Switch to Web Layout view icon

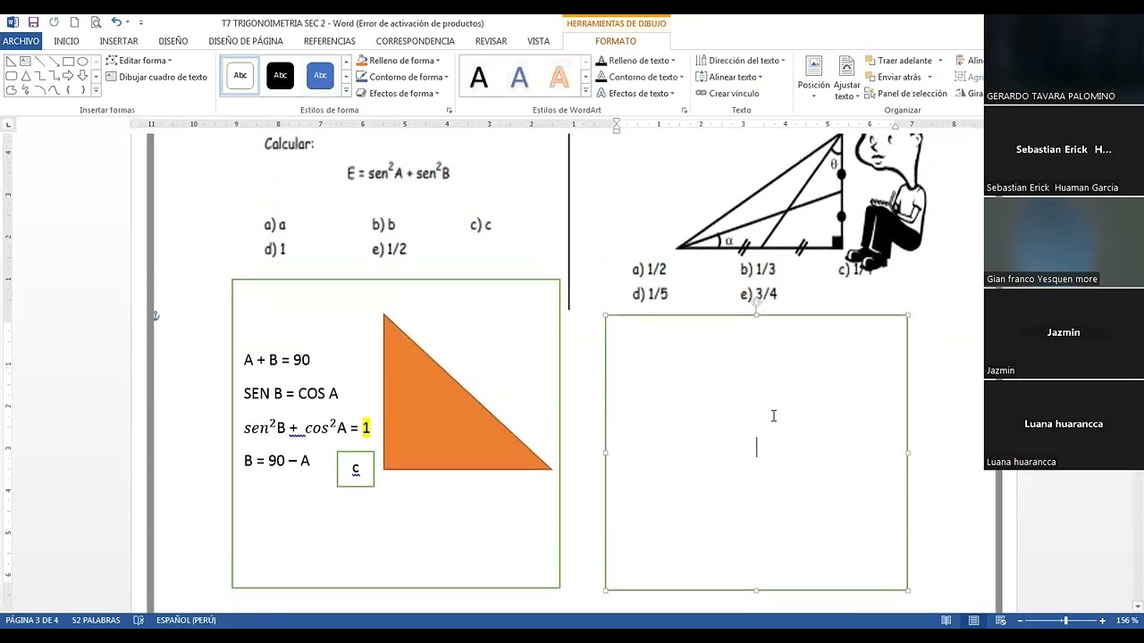[1001, 620]
